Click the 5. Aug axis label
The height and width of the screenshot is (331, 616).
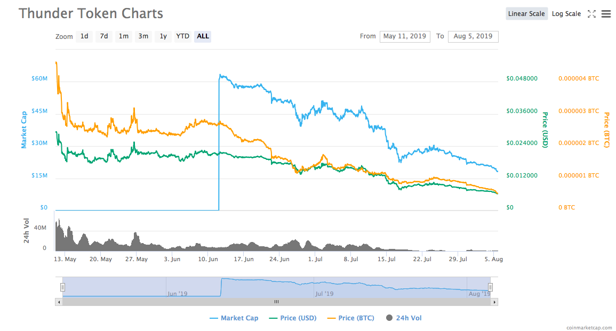pos(493,259)
